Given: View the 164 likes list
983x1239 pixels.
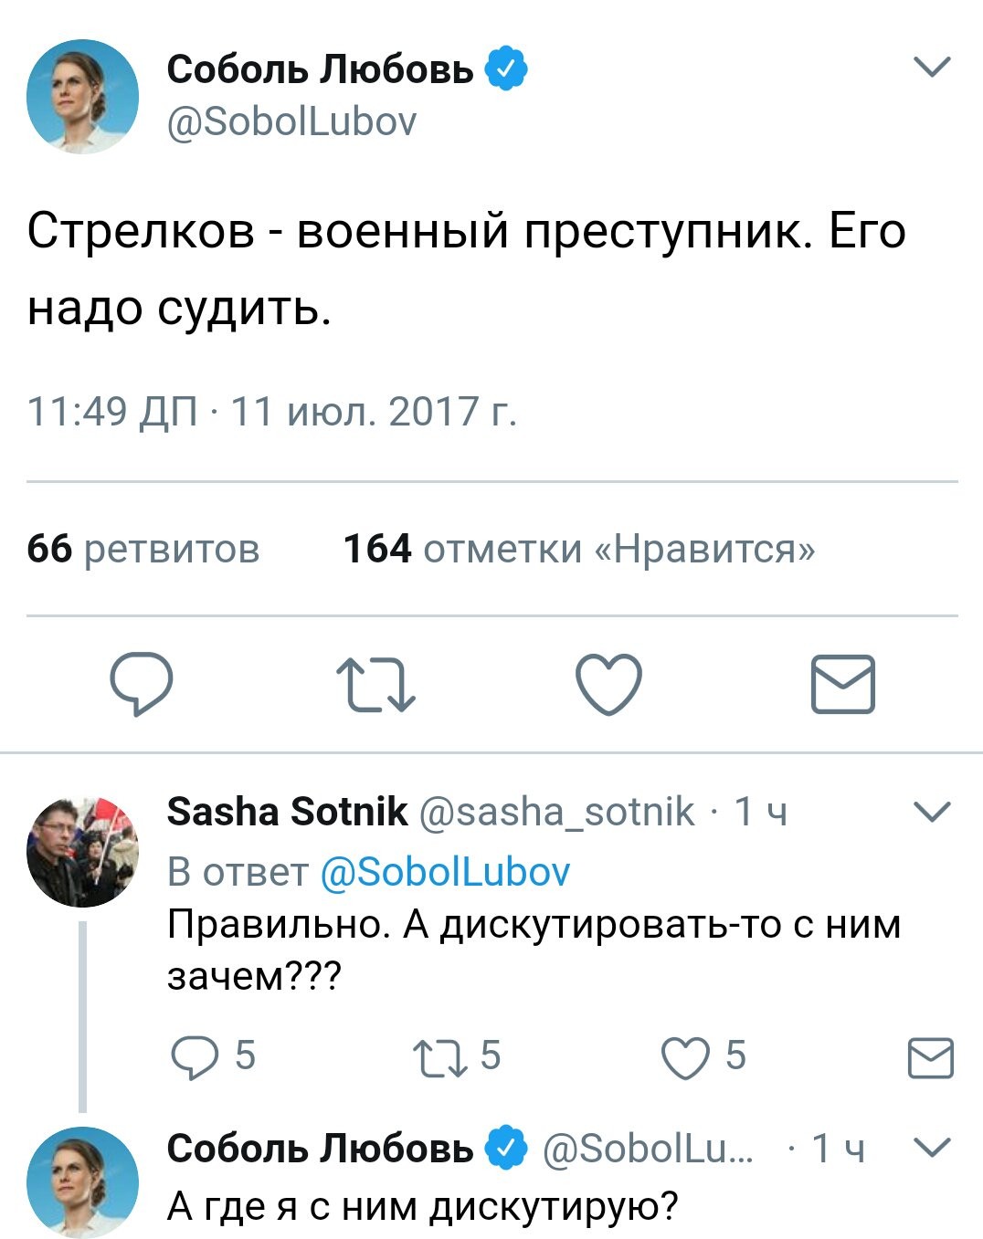Looking at the screenshot, I should click(x=578, y=549).
